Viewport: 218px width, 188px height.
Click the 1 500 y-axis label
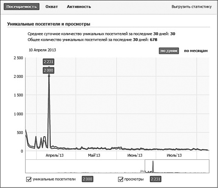click(18, 95)
